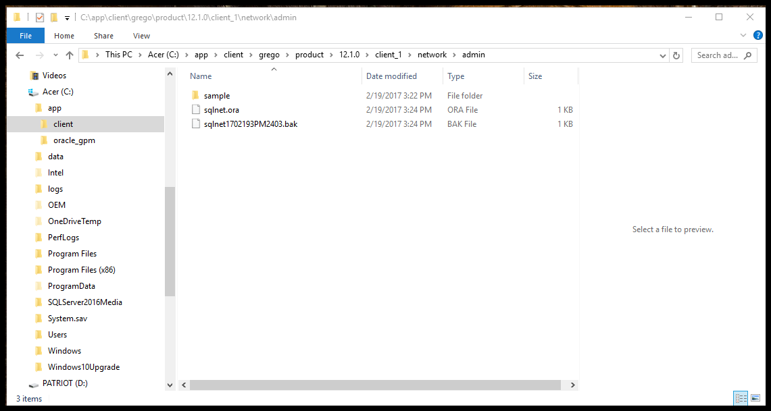Click navigation pane scroll up arrow
The width and height of the screenshot is (771, 411).
[x=170, y=74]
